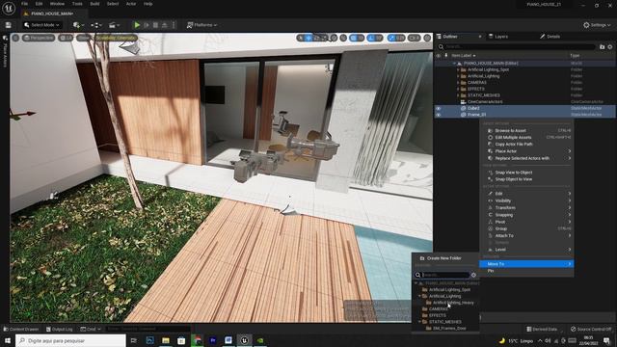Toggle visibility of the Frame_01 actor
Image resolution: width=617 pixels, height=347 pixels.
(x=439, y=115)
